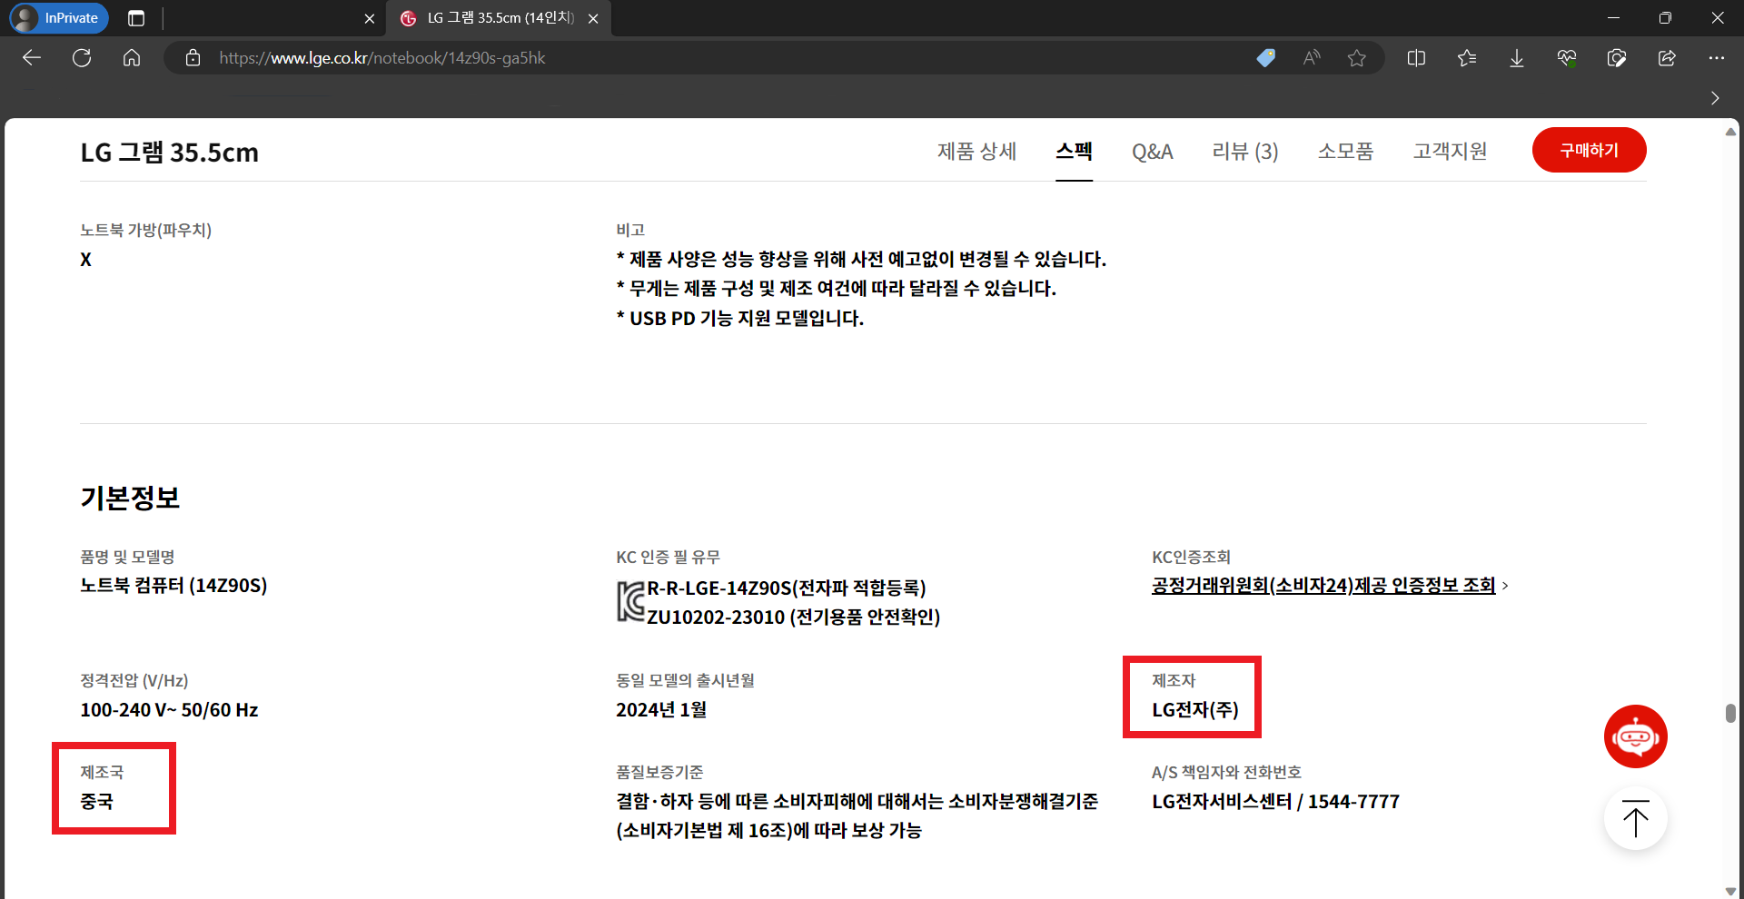Click the 노트북 가방(파우치) label

tap(145, 231)
